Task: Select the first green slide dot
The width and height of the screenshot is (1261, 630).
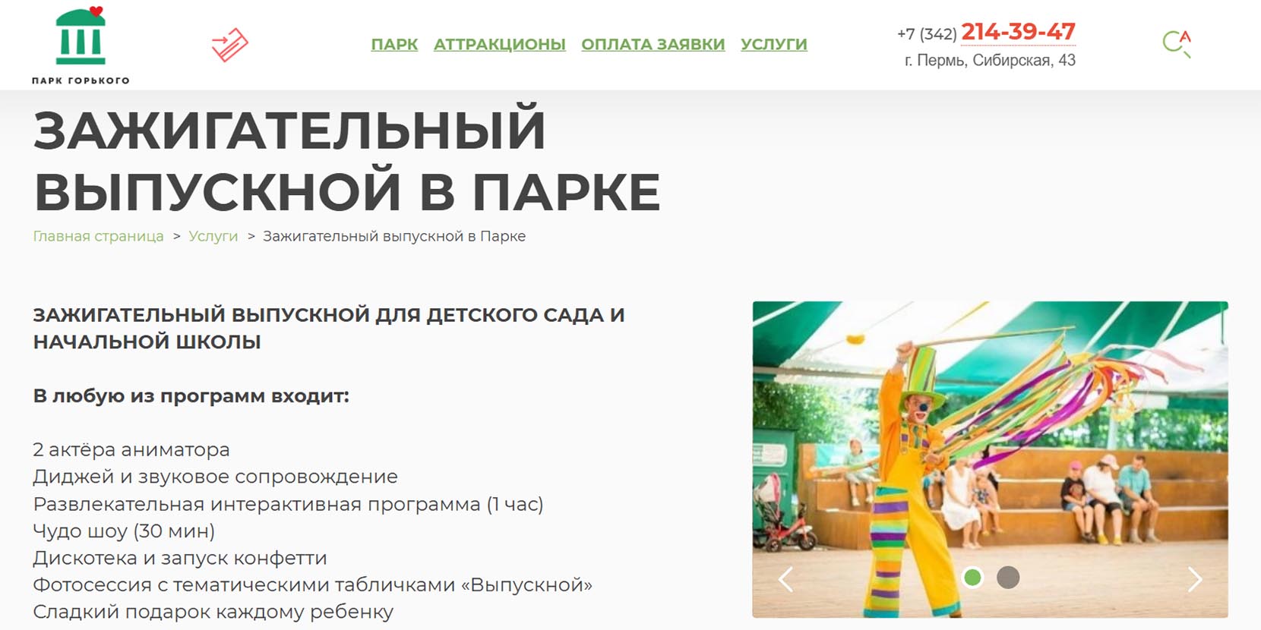Action: pyautogui.click(x=972, y=578)
